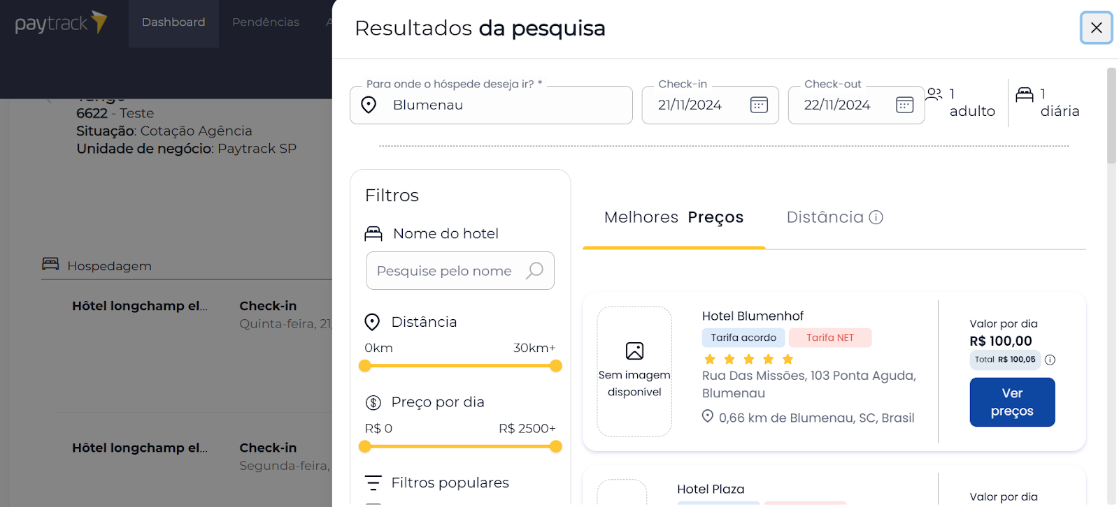The image size is (1119, 507).
Task: Click Ver preços for Hotel Blumenhof
Action: (x=1012, y=402)
